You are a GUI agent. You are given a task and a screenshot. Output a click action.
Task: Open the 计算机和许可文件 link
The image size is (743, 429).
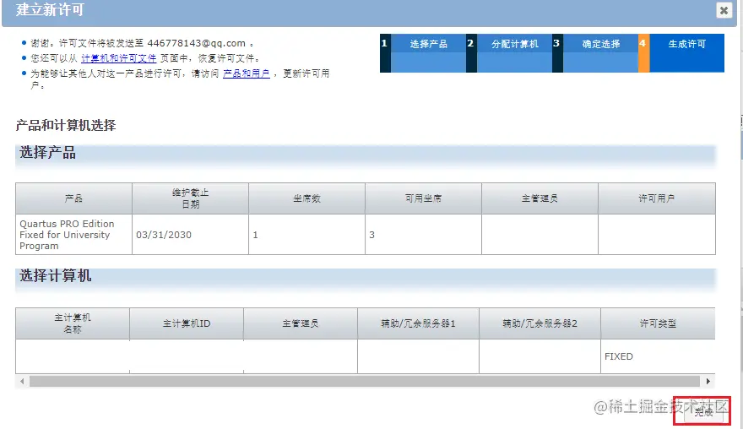118,58
